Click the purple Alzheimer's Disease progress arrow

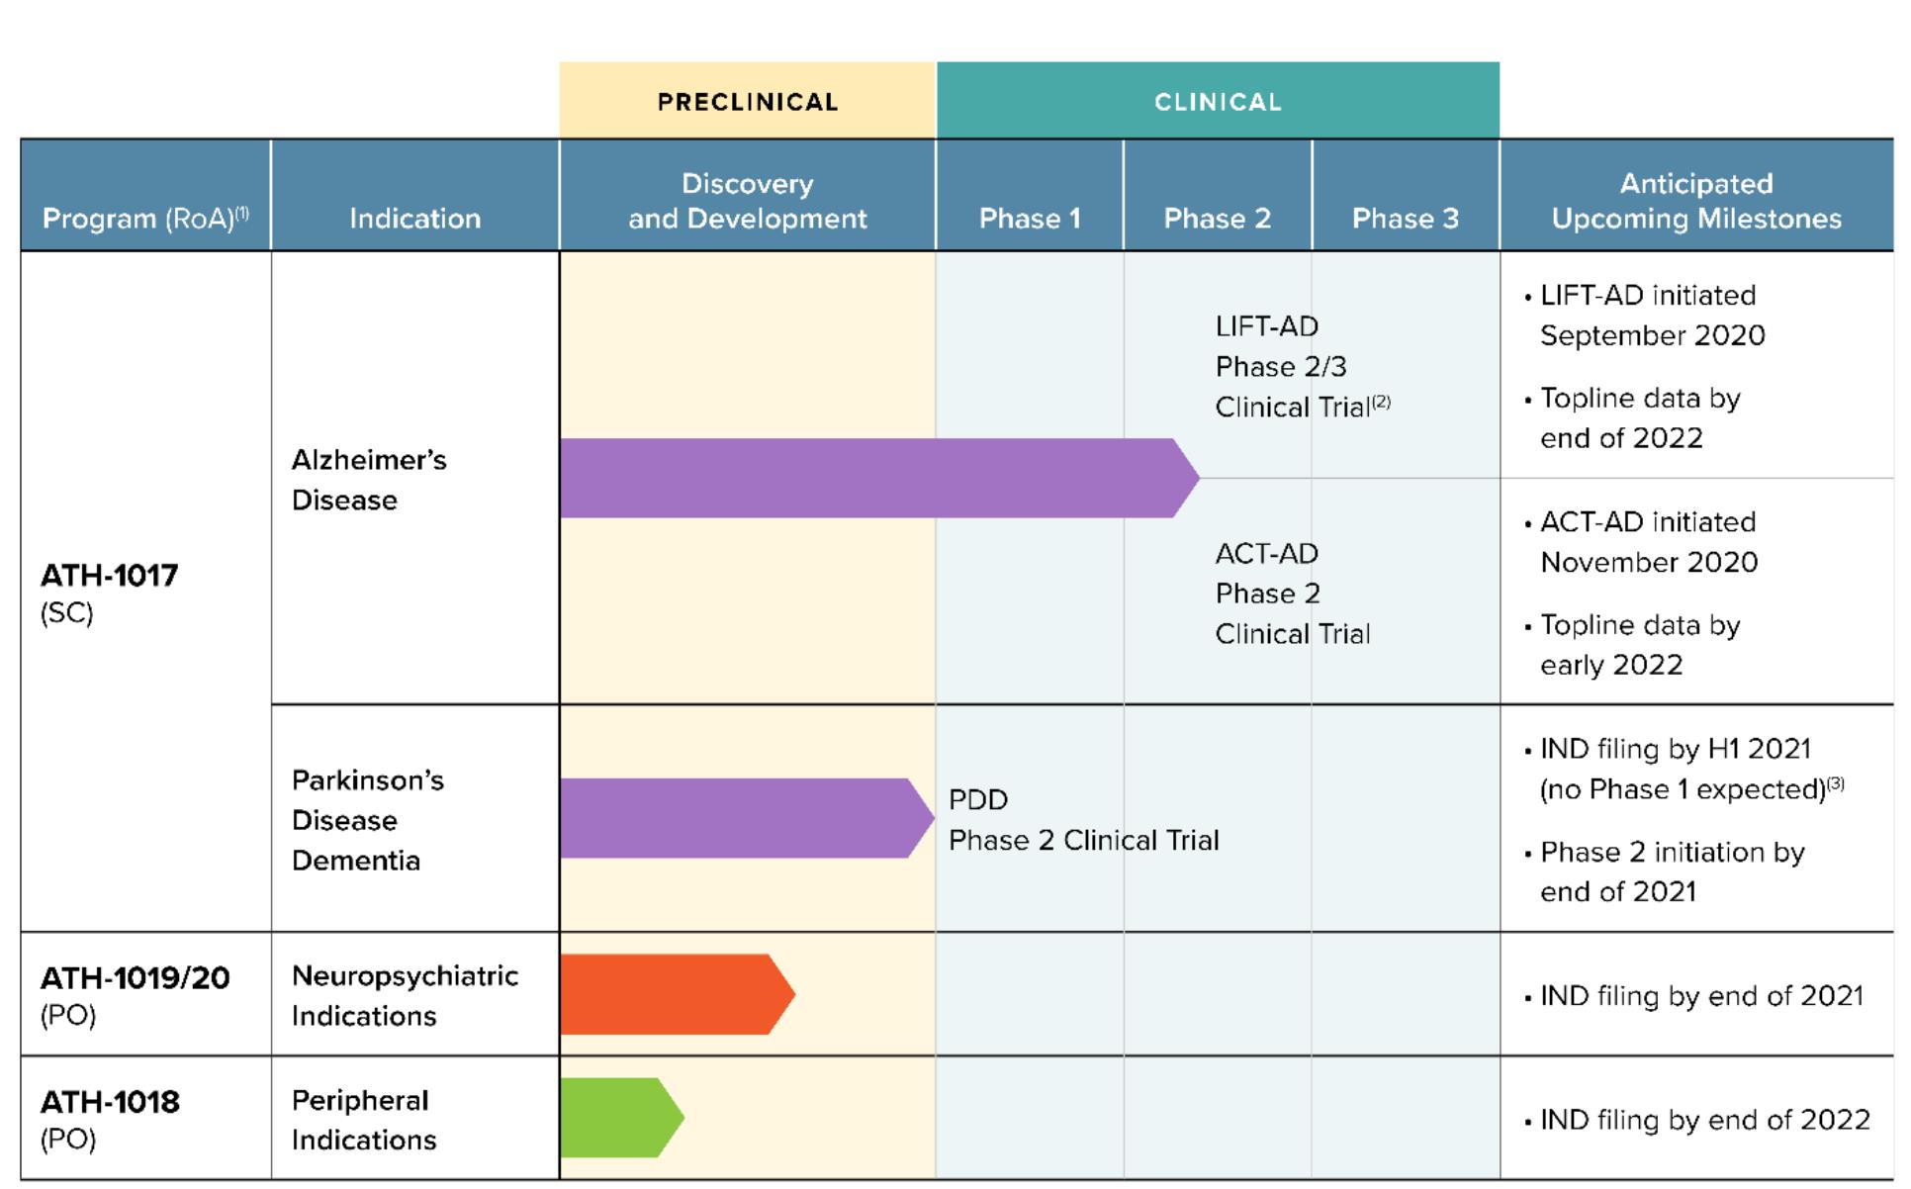coord(870,478)
